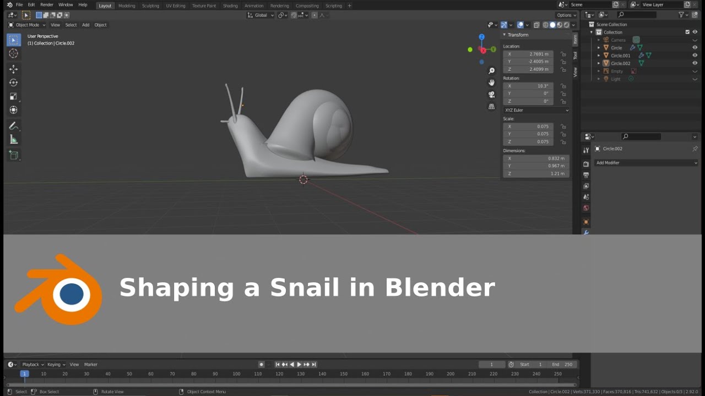Image resolution: width=705 pixels, height=396 pixels.
Task: Expand the Circle.001 tree item
Action: (x=599, y=56)
